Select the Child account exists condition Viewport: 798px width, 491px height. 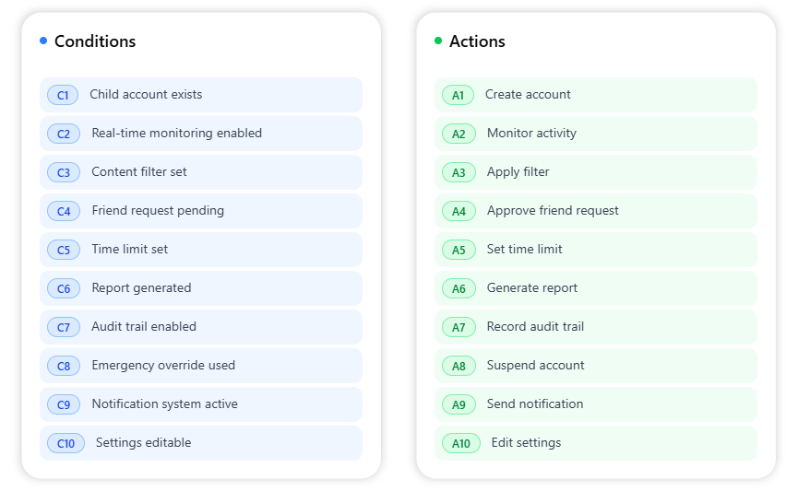pos(146,95)
